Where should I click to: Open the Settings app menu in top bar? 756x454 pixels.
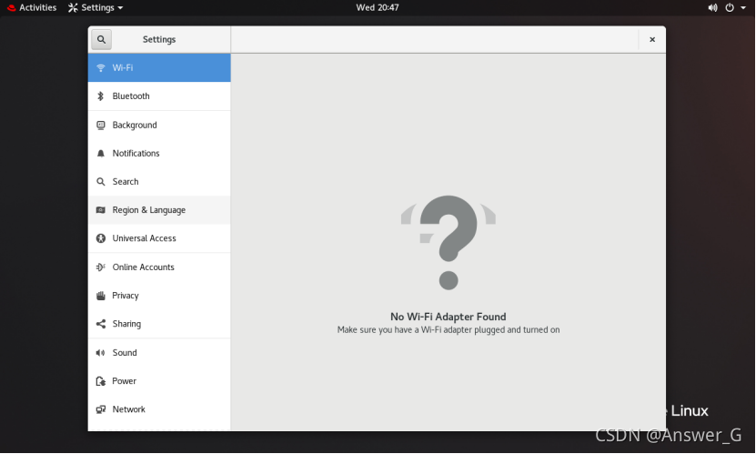96,7
